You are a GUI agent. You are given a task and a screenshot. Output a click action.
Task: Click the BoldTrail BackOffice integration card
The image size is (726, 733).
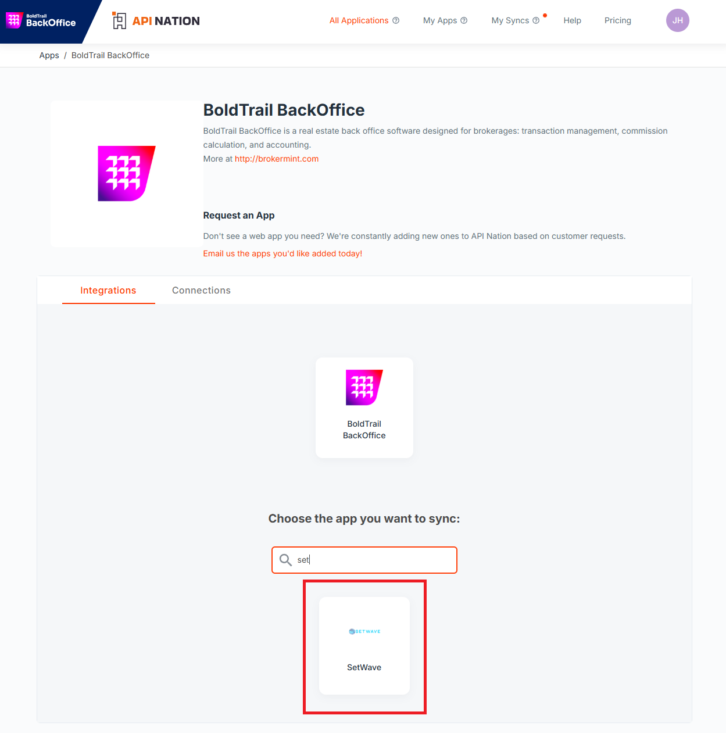364,407
